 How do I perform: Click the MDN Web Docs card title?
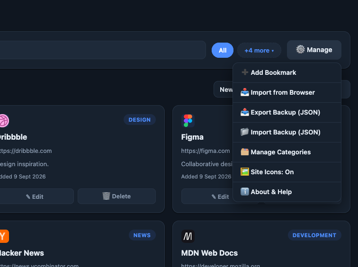click(x=209, y=253)
